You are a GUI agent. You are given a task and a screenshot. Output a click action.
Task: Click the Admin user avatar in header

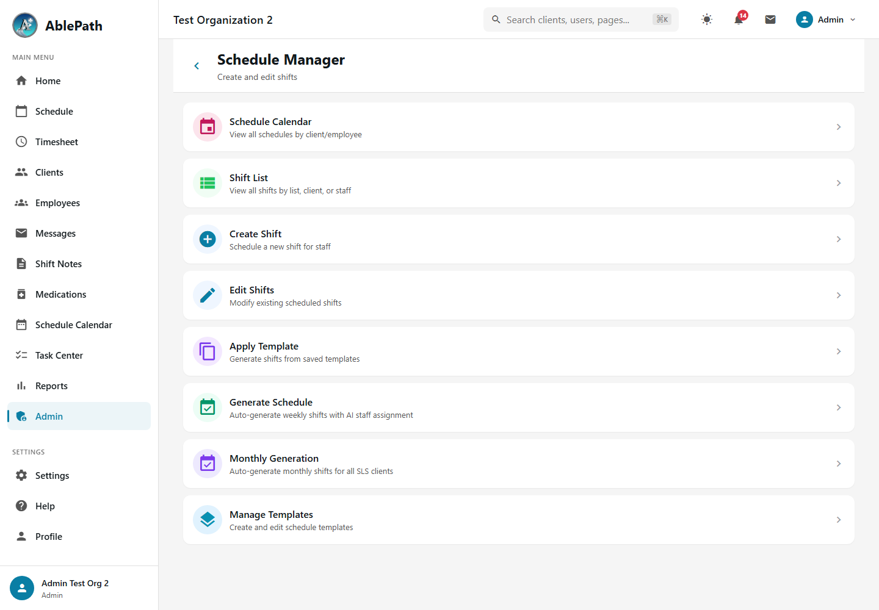[805, 20]
